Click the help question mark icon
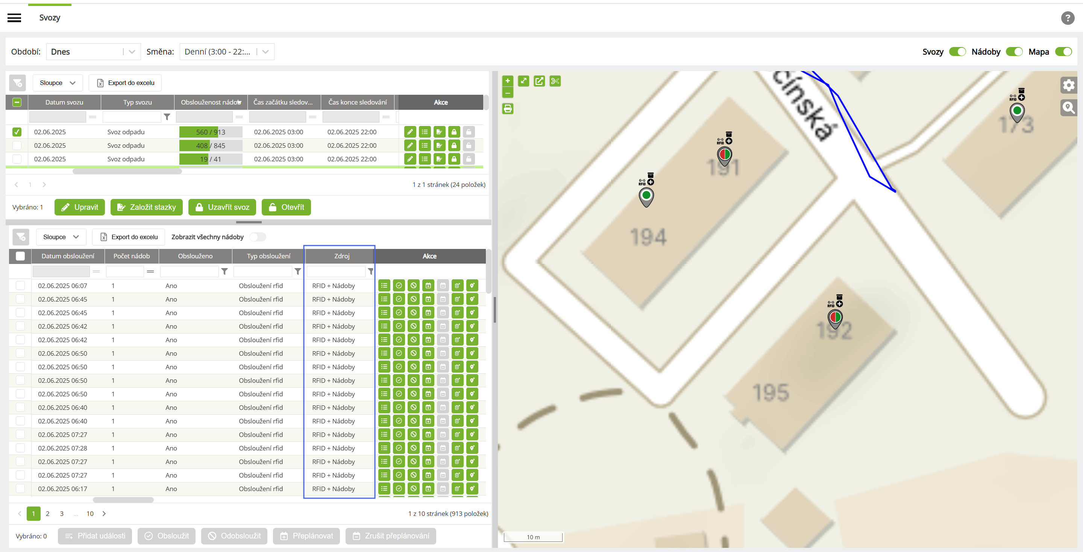Image resolution: width=1083 pixels, height=552 pixels. (x=1068, y=18)
